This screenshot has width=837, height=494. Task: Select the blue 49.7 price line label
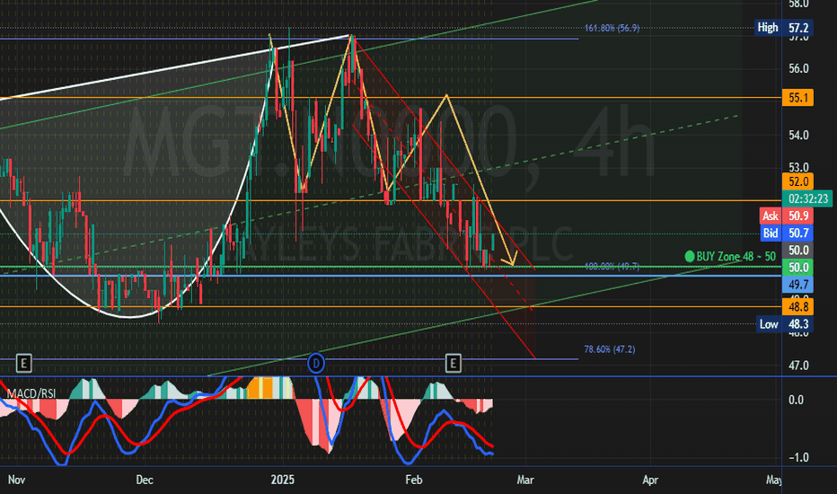pos(797,284)
